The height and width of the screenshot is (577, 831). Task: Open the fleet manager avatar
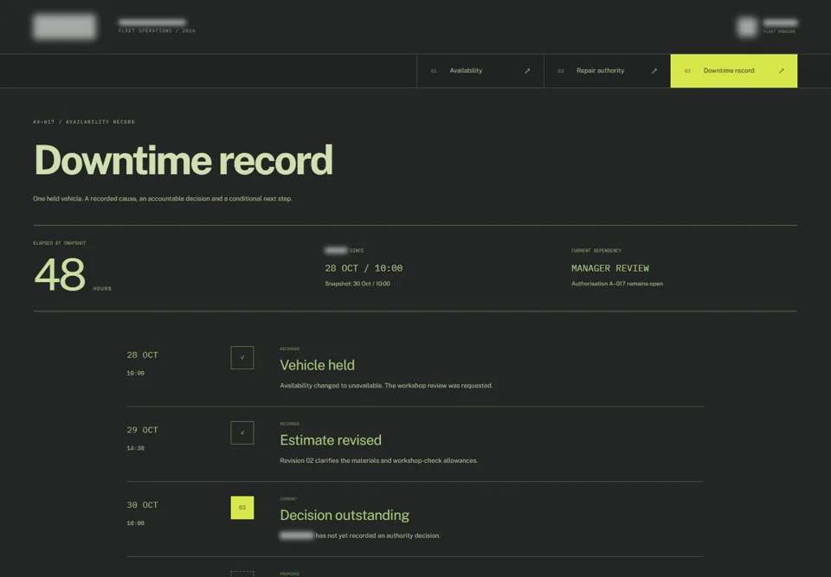point(747,27)
